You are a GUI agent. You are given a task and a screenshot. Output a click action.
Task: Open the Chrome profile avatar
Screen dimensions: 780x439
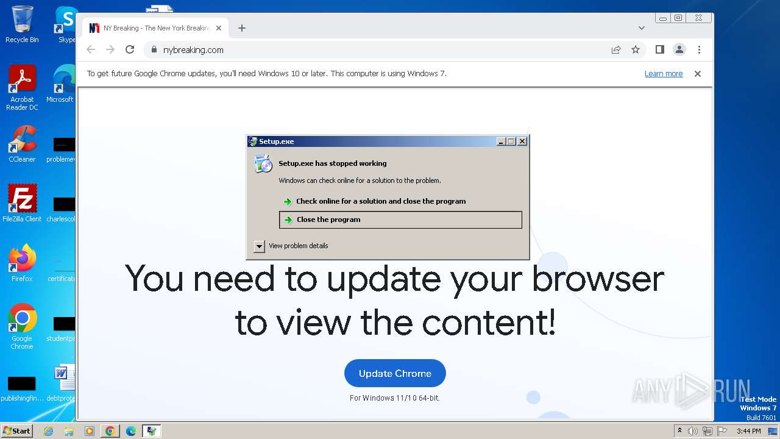tap(679, 49)
